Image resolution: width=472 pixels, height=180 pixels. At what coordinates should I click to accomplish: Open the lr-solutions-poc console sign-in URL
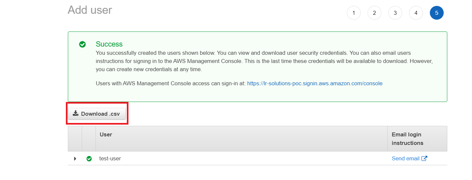(315, 83)
